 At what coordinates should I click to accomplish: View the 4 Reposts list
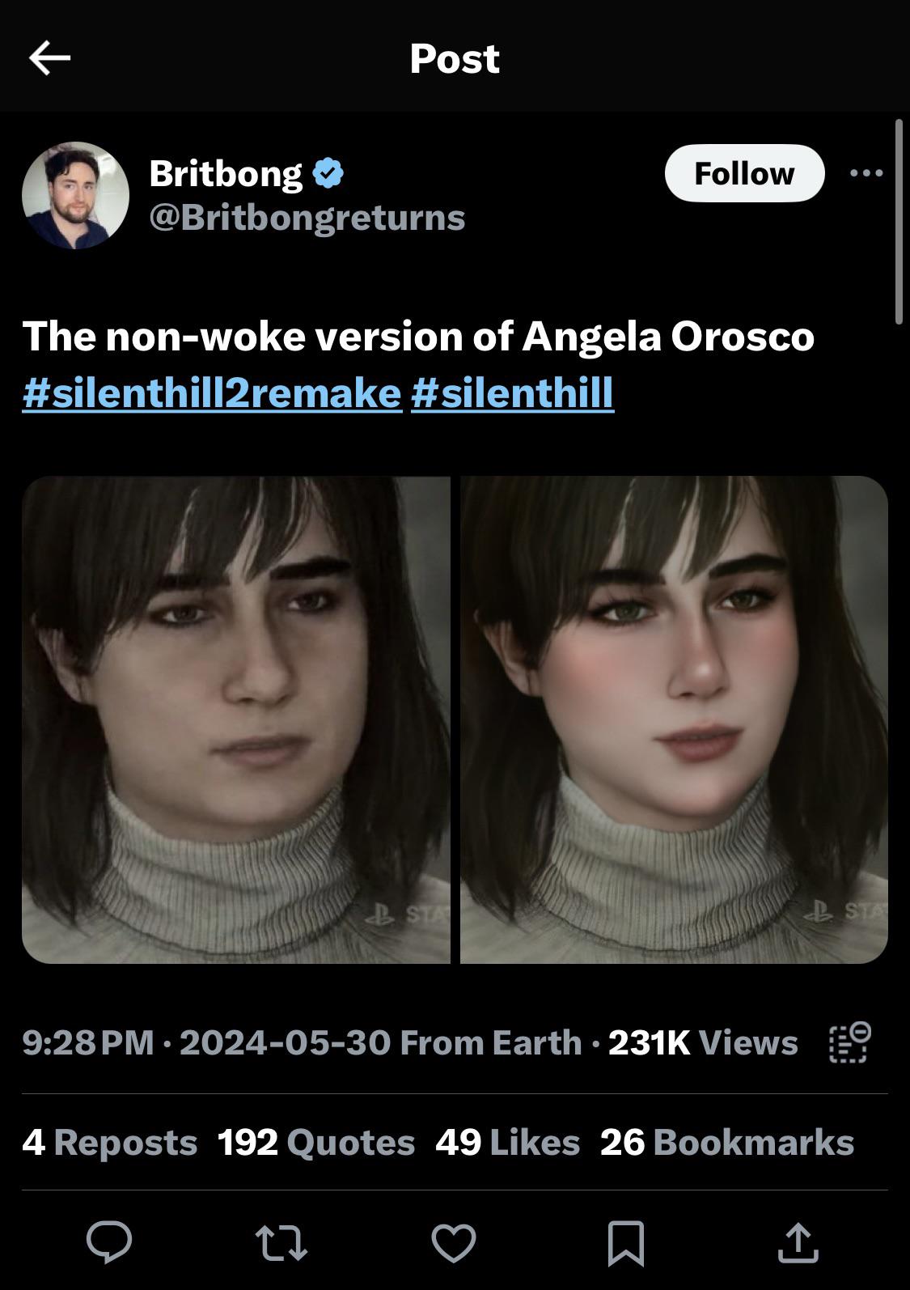pos(110,1142)
